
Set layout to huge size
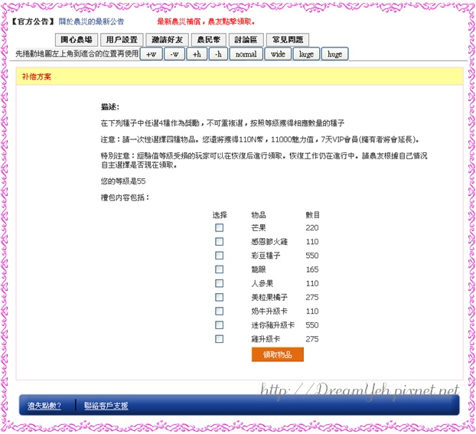(x=335, y=54)
